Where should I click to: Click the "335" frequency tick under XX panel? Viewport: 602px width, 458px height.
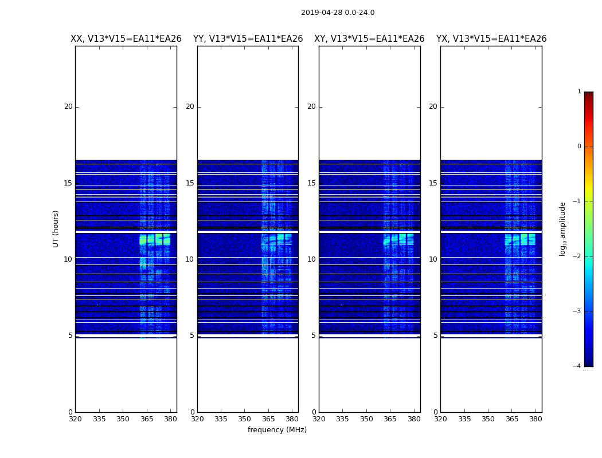click(99, 419)
